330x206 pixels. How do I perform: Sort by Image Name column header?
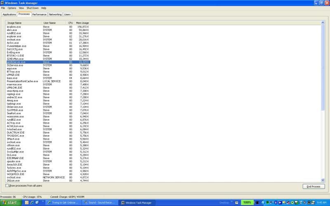(x=24, y=23)
